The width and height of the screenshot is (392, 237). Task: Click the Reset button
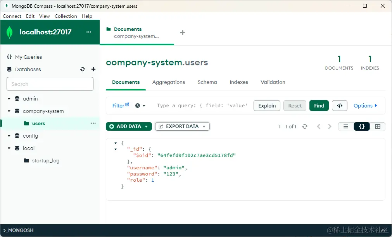click(x=295, y=106)
